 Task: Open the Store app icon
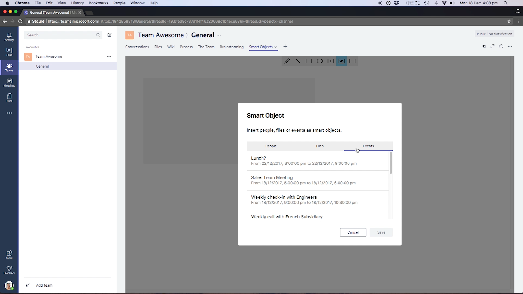coord(9,255)
